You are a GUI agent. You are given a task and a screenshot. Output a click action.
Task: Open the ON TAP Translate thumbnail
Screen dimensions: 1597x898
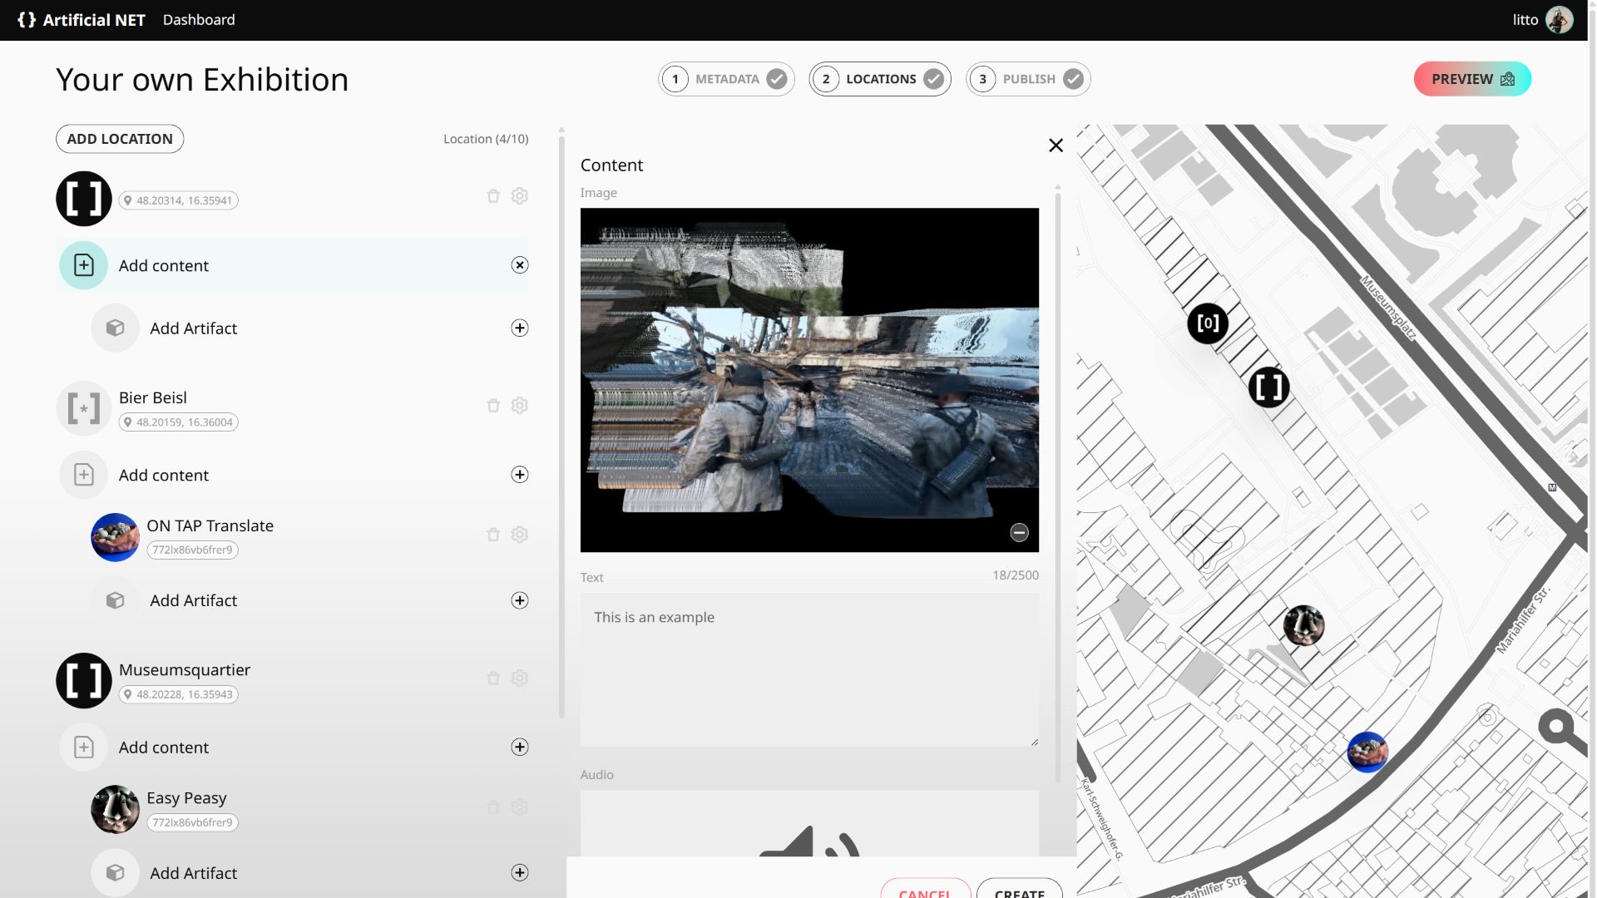coord(115,537)
